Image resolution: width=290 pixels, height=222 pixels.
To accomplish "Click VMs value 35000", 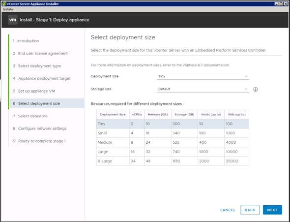I will [232, 161].
